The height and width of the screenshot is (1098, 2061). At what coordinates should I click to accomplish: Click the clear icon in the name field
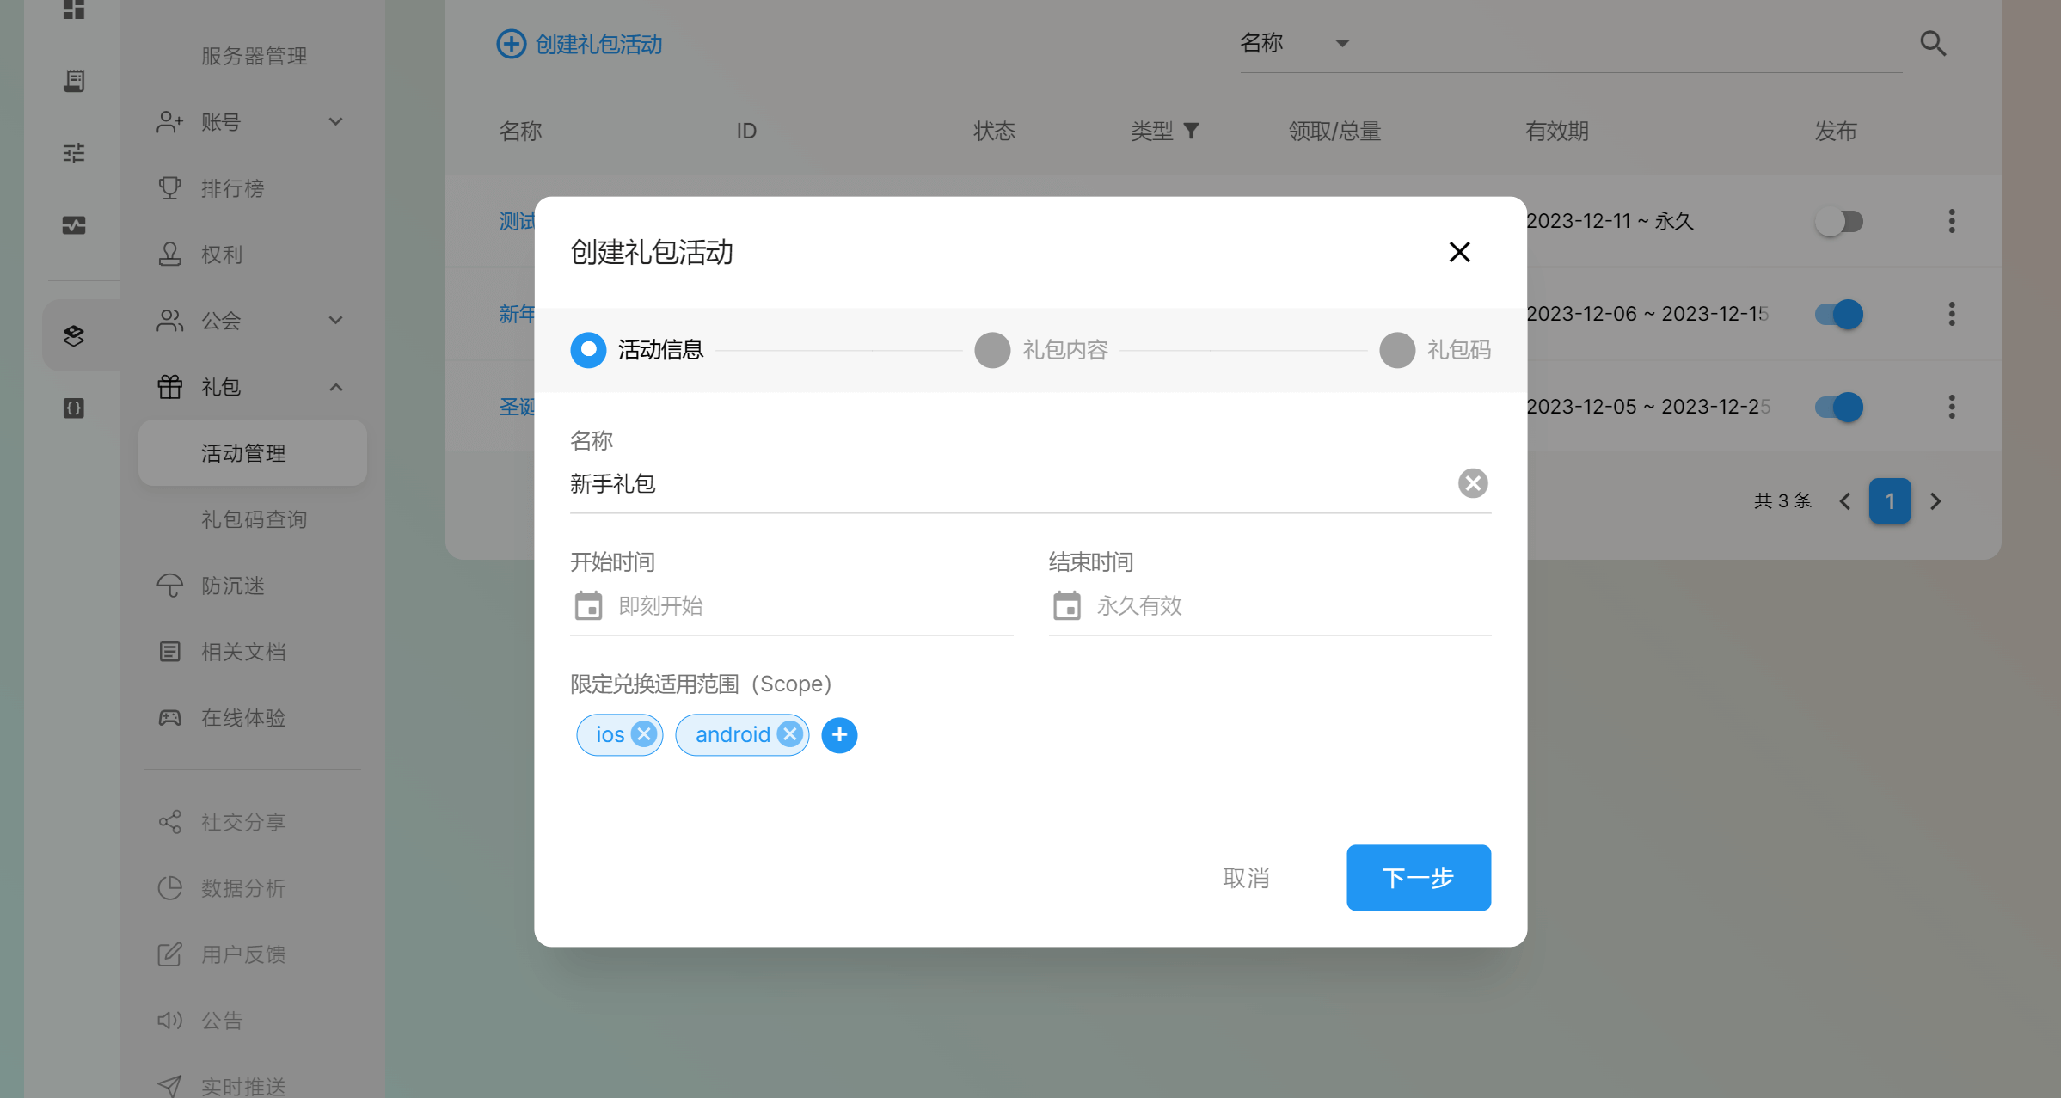(x=1472, y=483)
